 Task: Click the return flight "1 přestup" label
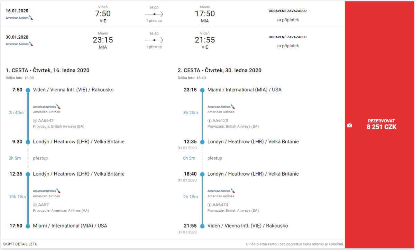tap(154, 47)
